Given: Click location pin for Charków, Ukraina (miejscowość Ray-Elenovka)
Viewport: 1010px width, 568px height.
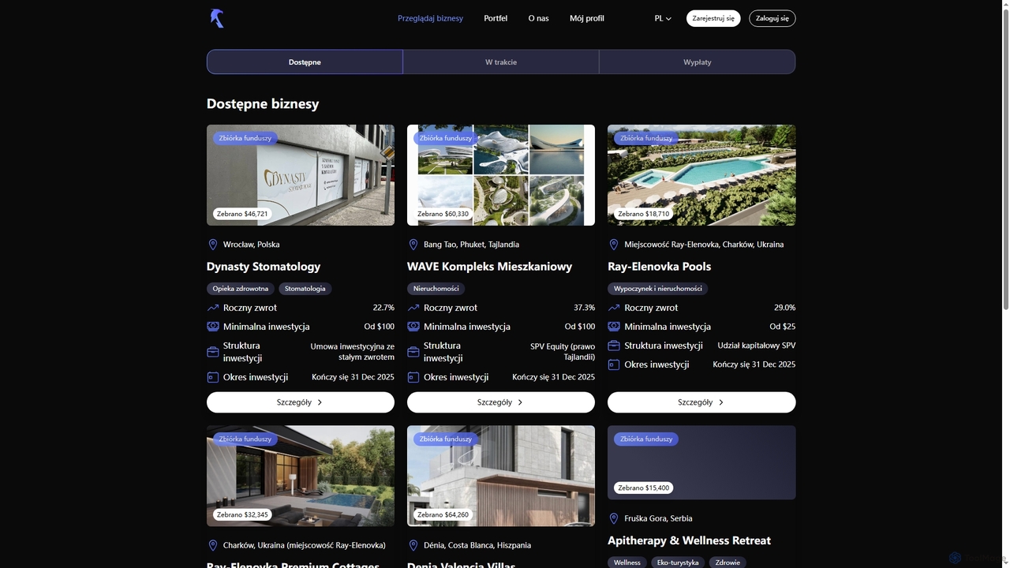Looking at the screenshot, I should point(212,545).
